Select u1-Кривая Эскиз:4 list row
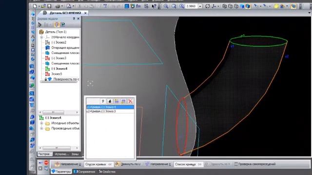This screenshot has height=175, width=312. point(110,107)
